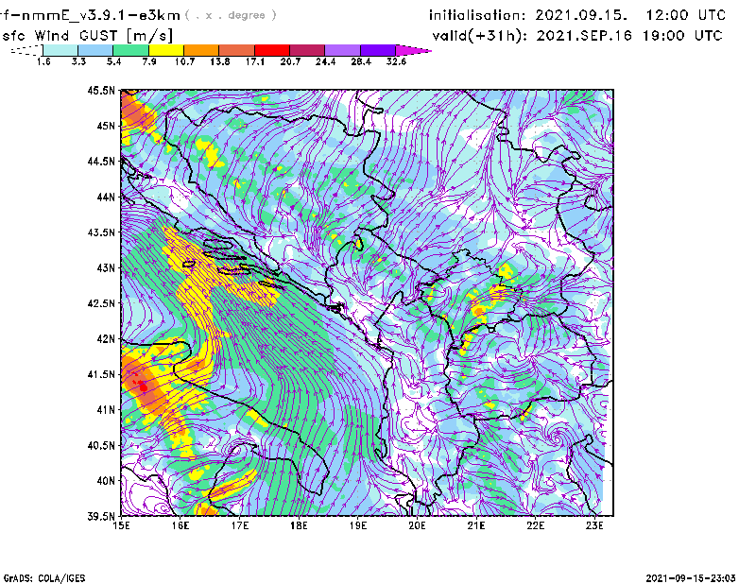Image resolution: width=756 pixels, height=584 pixels.
Task: Click the "GrADS: COLA/IGES" footer text
Action: pyautogui.click(x=43, y=578)
